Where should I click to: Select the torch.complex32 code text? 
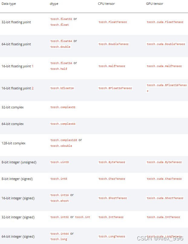coord(63,108)
